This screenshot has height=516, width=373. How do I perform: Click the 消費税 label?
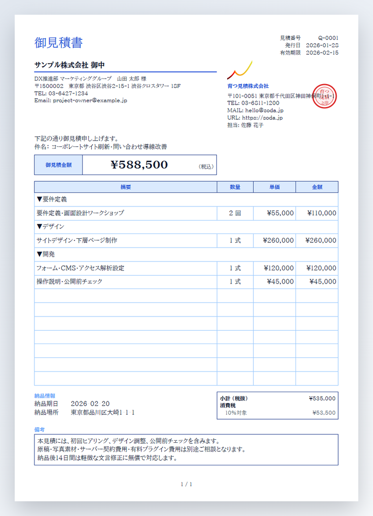(x=228, y=405)
